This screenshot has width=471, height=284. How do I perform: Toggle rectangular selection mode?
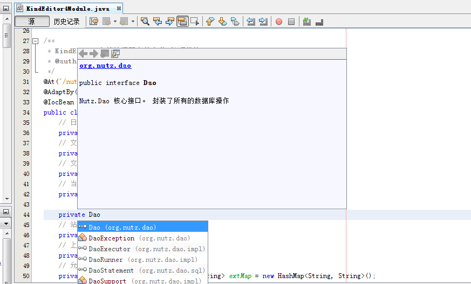(x=195, y=22)
